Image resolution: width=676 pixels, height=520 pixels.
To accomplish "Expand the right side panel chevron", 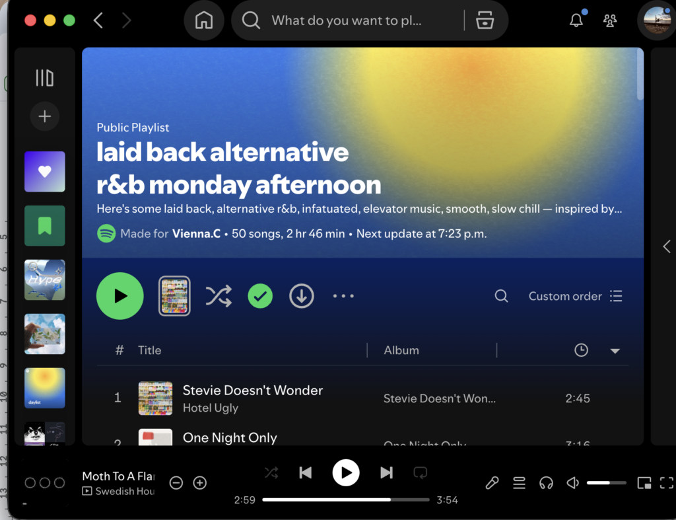I will pyautogui.click(x=667, y=246).
